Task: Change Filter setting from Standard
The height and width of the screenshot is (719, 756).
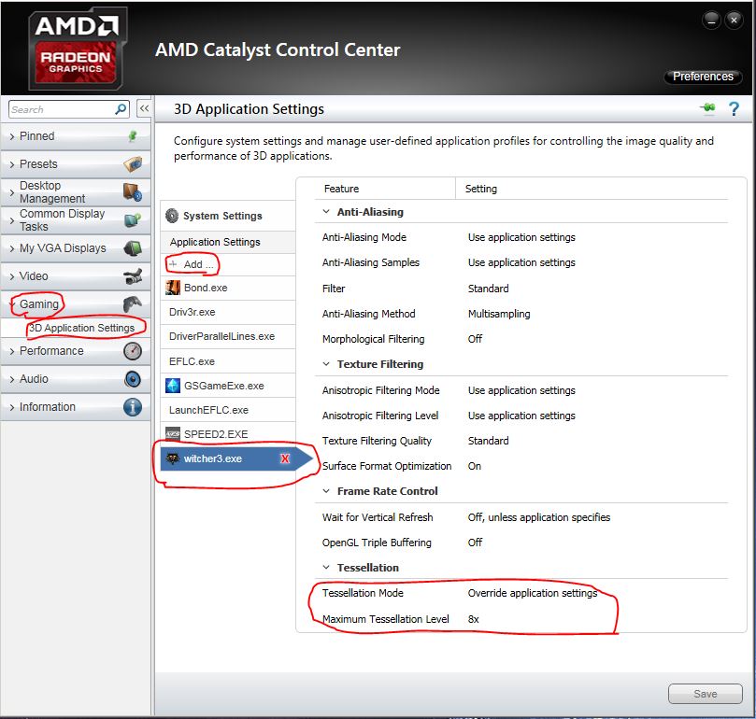Action: (x=488, y=289)
